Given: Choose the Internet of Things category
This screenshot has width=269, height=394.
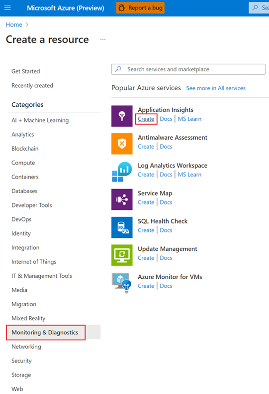Looking at the screenshot, I should tap(34, 262).
